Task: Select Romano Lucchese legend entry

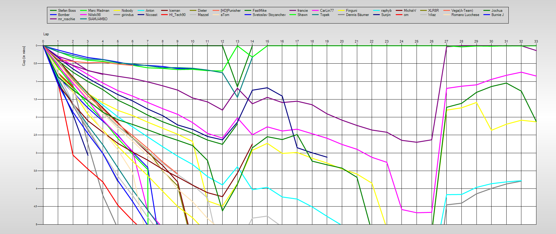Action: pyautogui.click(x=465, y=15)
